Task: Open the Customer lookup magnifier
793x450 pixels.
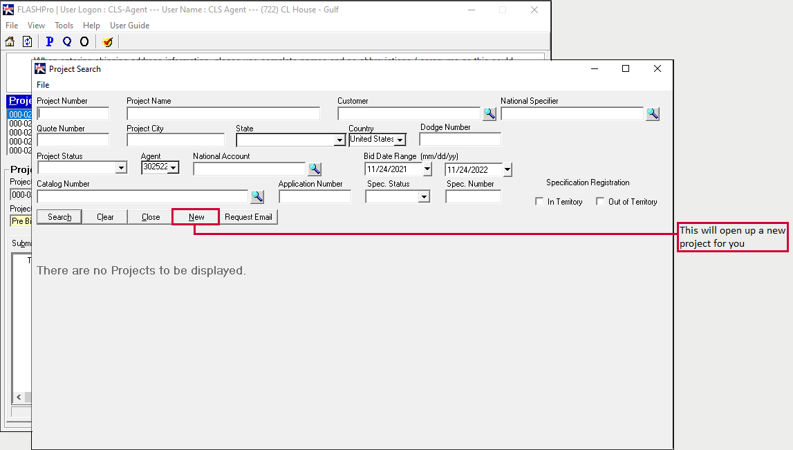Action: [489, 114]
